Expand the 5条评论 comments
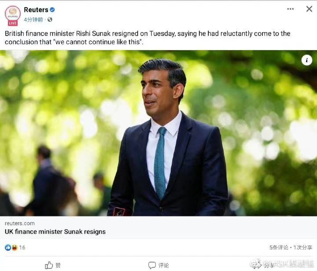This screenshot has width=317, height=271. pyautogui.click(x=280, y=247)
